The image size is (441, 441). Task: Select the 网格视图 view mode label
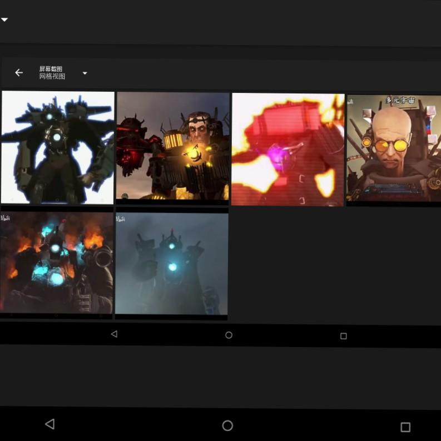[52, 77]
